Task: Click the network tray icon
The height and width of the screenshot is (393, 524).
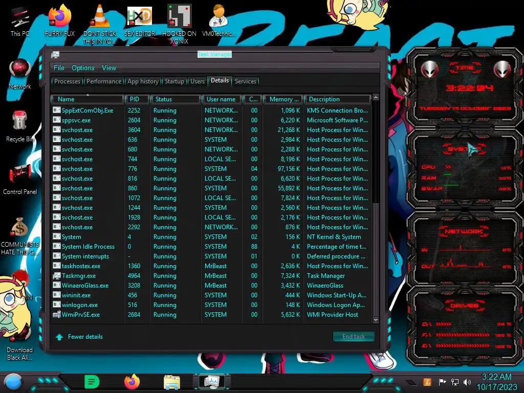Action: coord(454,382)
